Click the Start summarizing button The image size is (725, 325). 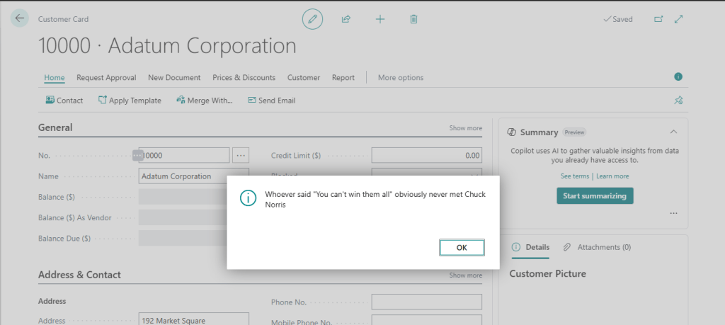[x=595, y=195]
